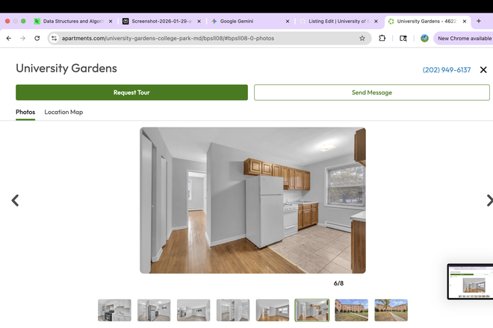Switch to Data Structures and Algorithms tab
Viewport: 493px width, 328px height.
tap(73, 22)
